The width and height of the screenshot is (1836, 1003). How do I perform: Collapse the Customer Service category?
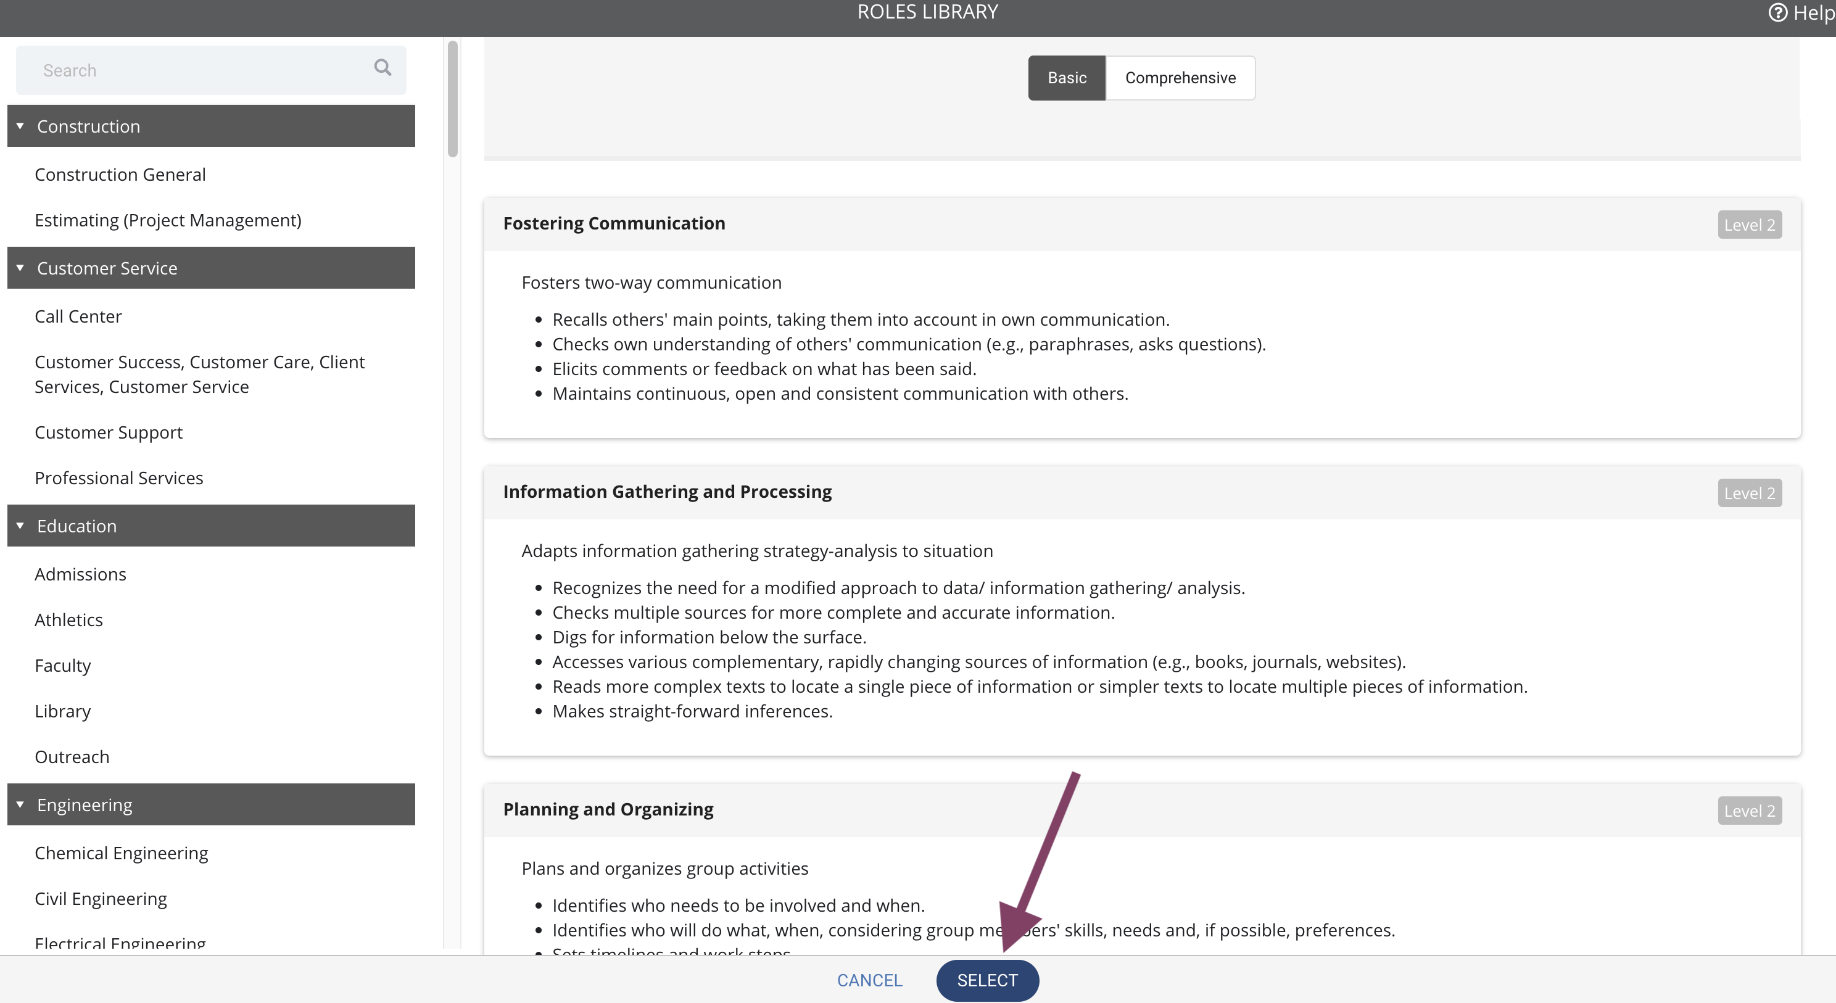211,268
